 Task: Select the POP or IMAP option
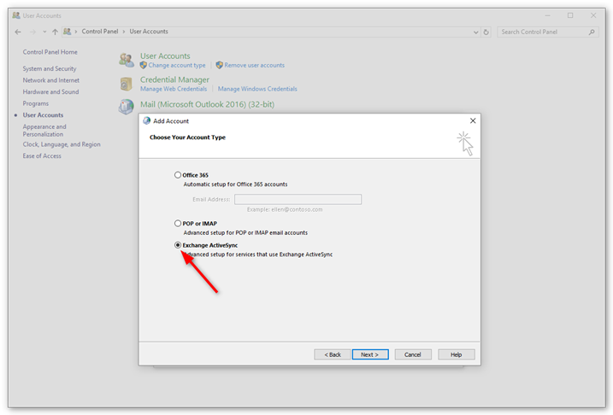tap(178, 224)
